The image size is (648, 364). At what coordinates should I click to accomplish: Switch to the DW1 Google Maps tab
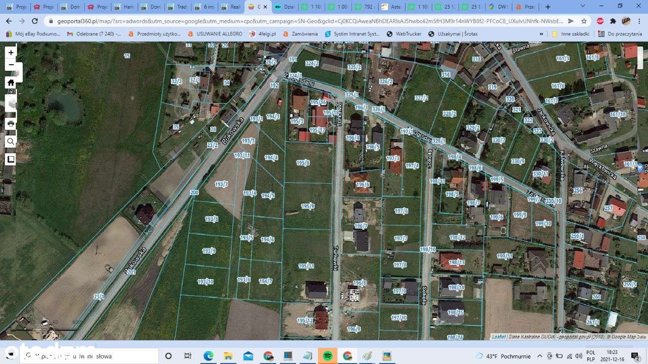(x=498, y=7)
